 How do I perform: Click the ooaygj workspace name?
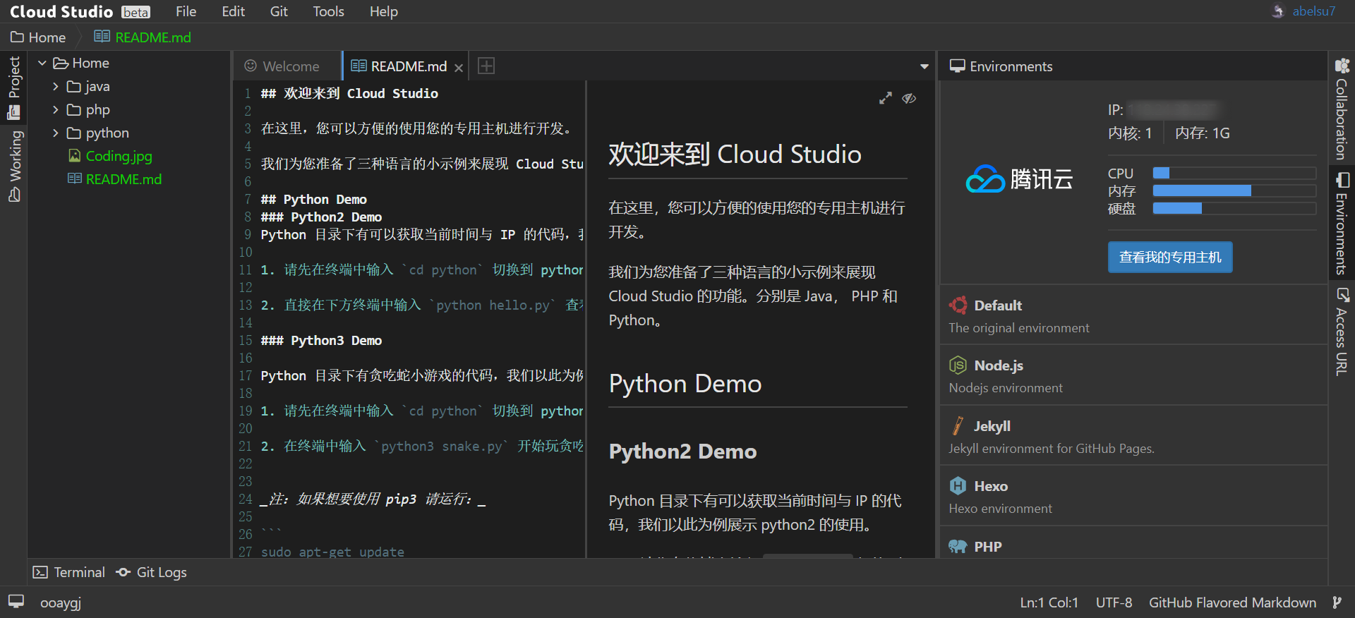61,602
